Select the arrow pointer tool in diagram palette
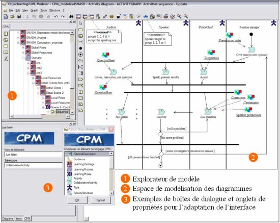The image size is (280, 223). (x=80, y=23)
